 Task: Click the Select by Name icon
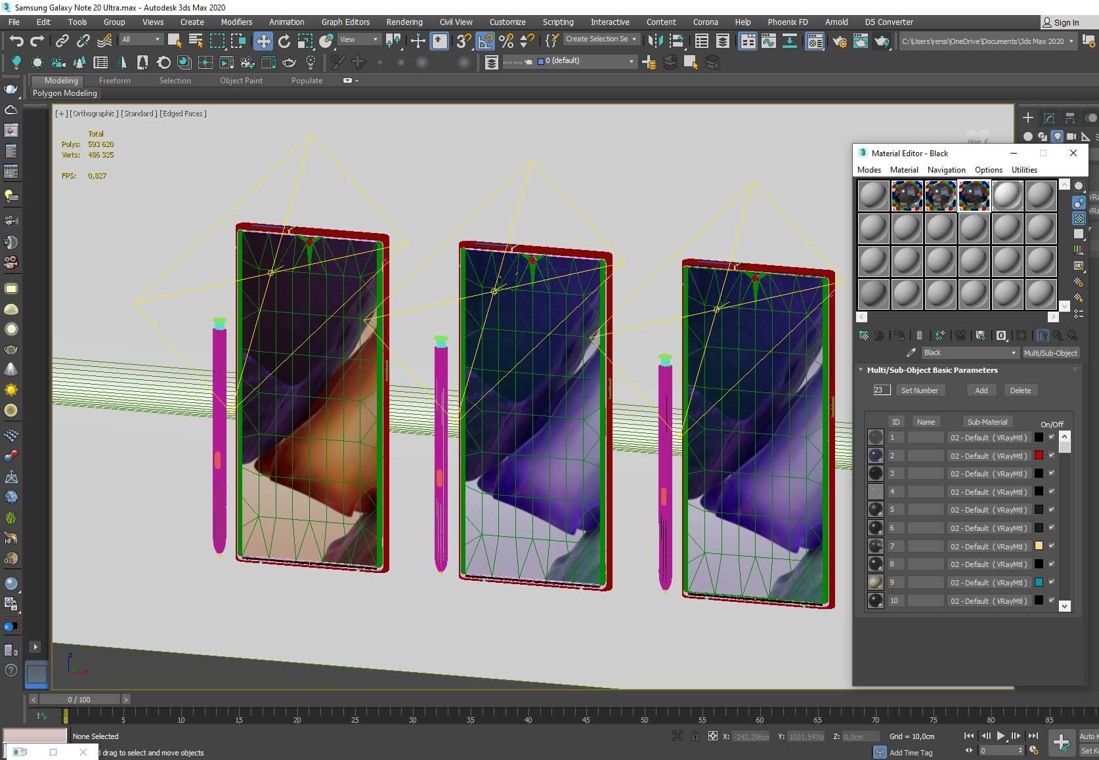pos(196,41)
